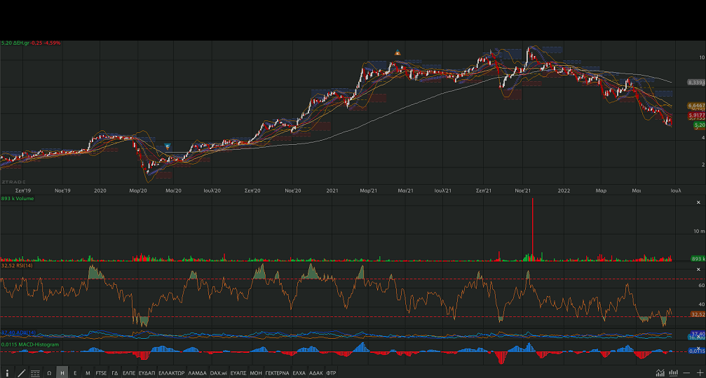Click the ΕΥΔΑΠ symbol shortcut
The width and height of the screenshot is (706, 378).
pos(147,373)
